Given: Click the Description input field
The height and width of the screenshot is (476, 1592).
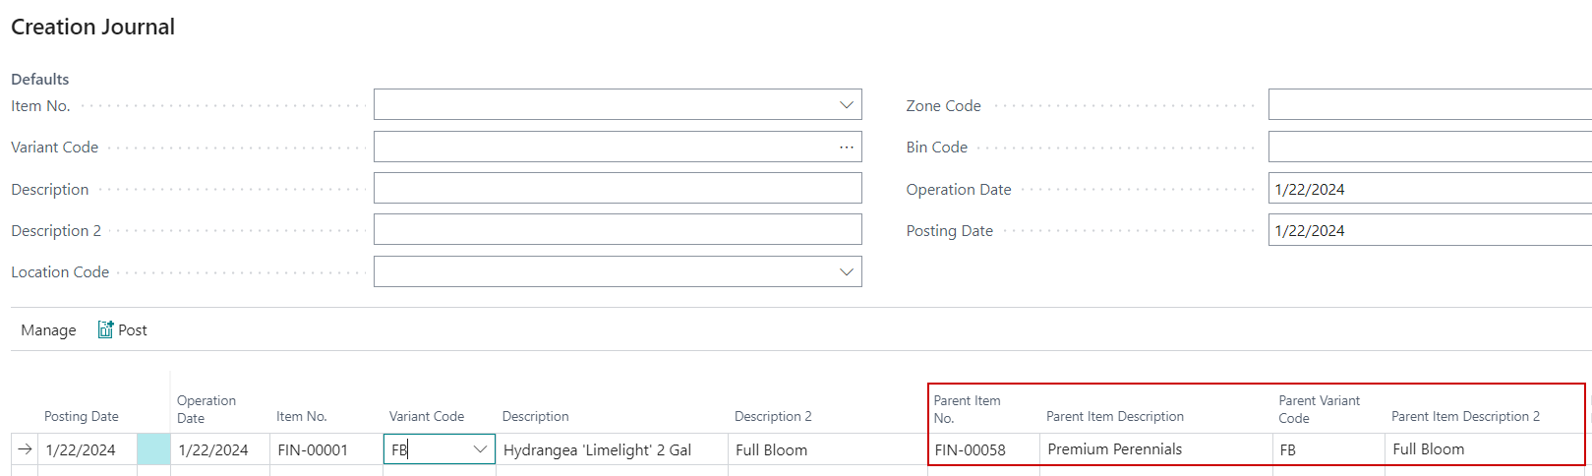Looking at the screenshot, I should 617,189.
